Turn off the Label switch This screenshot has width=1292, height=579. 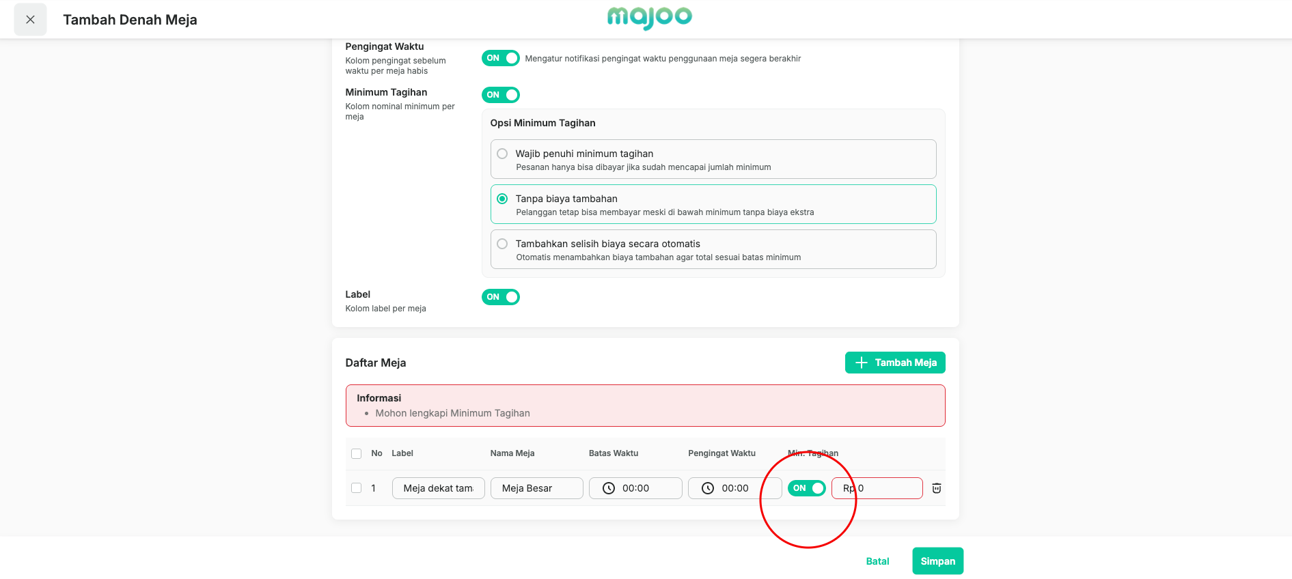point(501,297)
